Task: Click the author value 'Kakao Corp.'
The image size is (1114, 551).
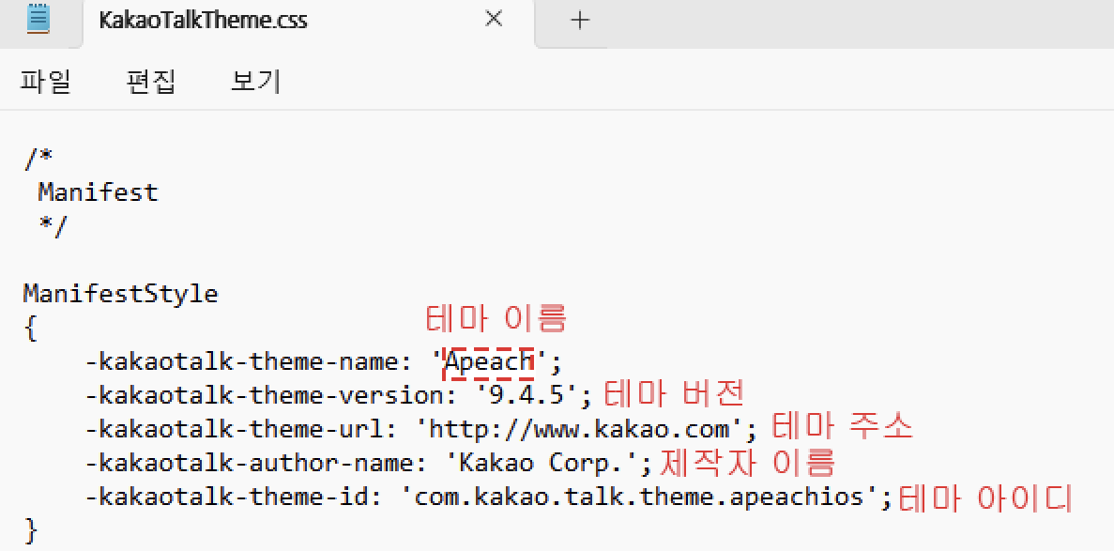Action: [x=542, y=463]
